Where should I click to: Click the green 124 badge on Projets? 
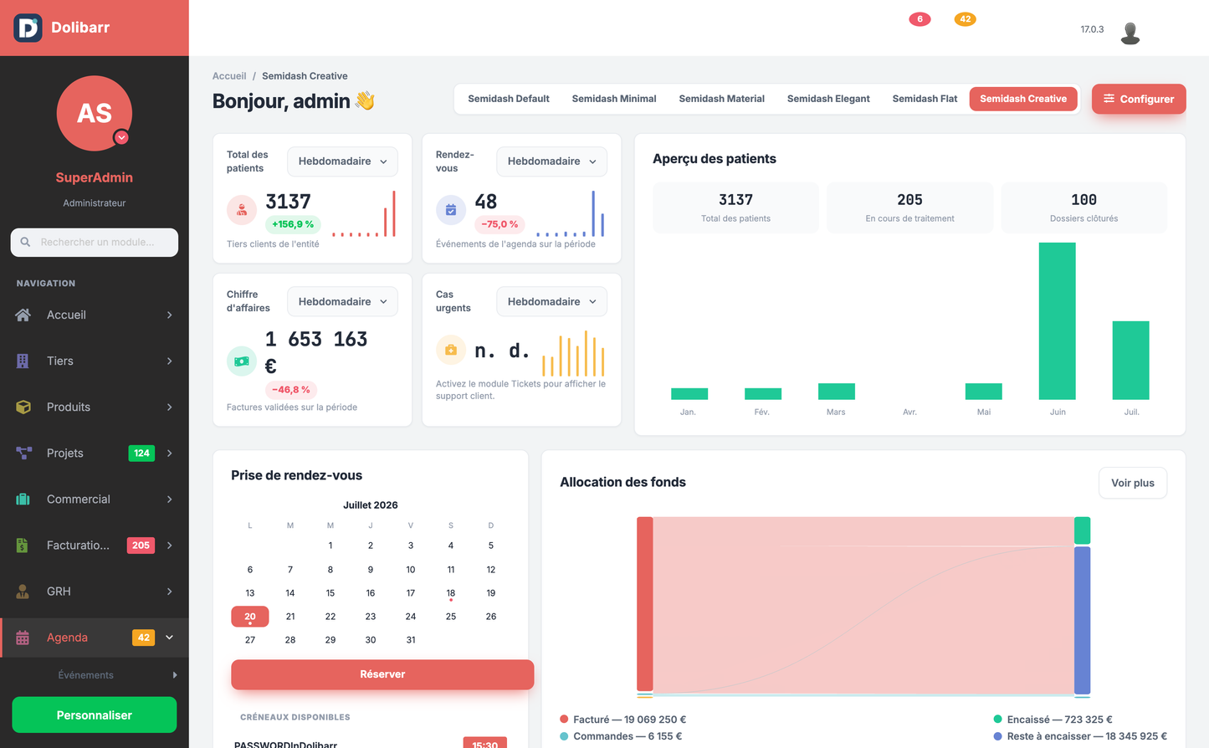(141, 453)
